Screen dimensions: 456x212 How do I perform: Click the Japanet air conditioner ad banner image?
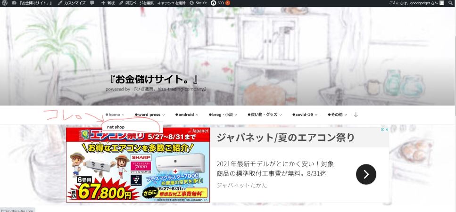coord(138,165)
